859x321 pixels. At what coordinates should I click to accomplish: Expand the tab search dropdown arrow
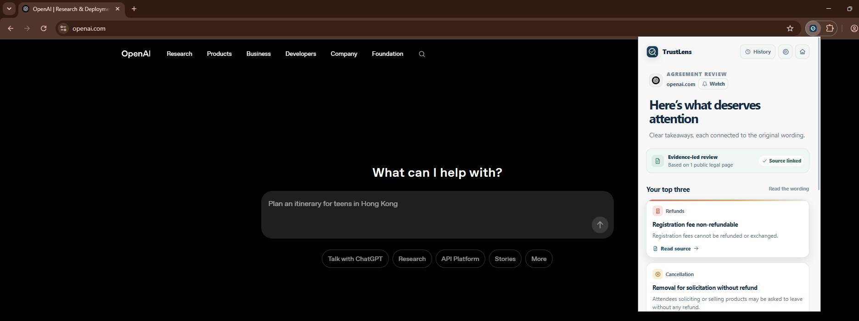coord(9,9)
